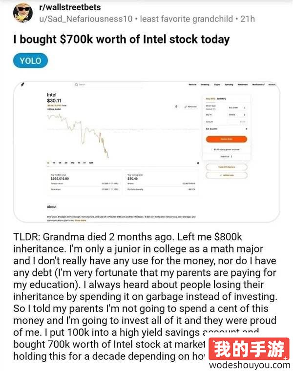Select the 1Y chart range tab

(79, 163)
